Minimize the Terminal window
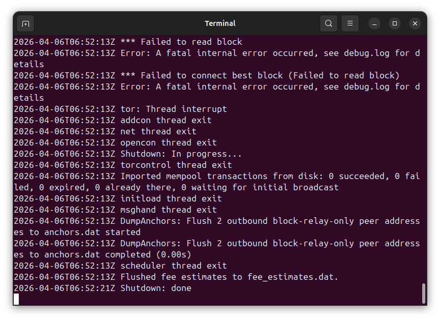This screenshot has height=320, width=440. click(374, 23)
